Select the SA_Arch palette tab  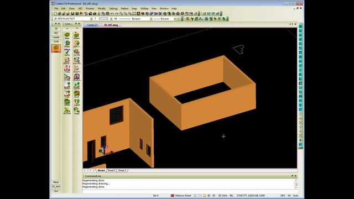pos(56,187)
